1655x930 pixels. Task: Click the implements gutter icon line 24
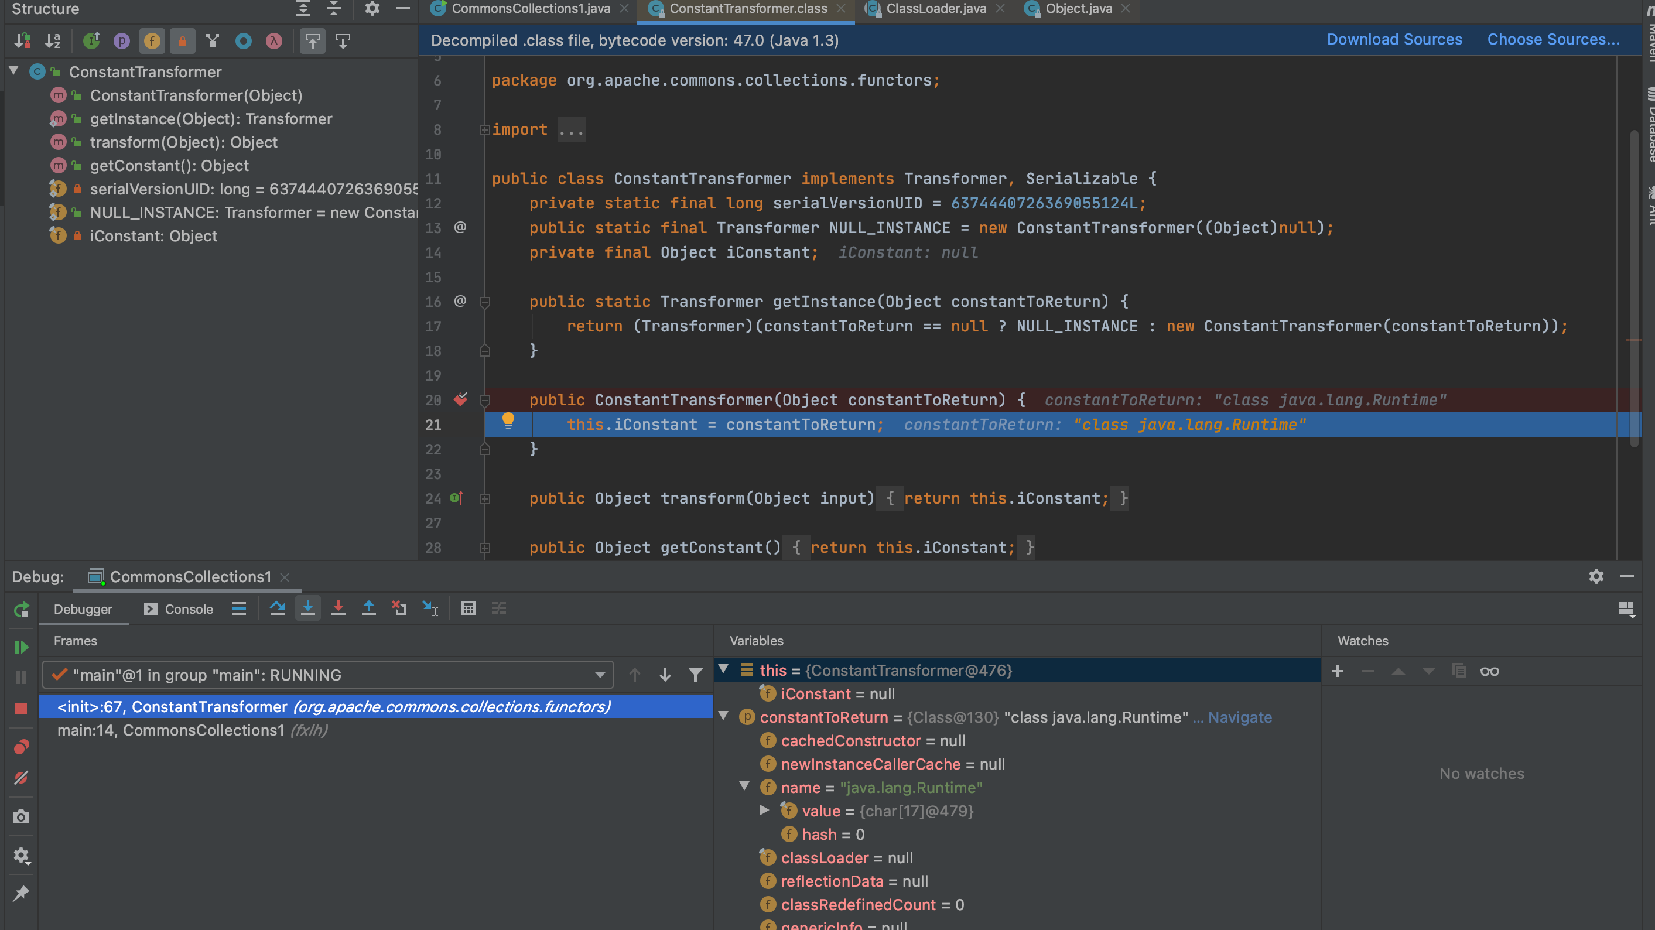(457, 498)
